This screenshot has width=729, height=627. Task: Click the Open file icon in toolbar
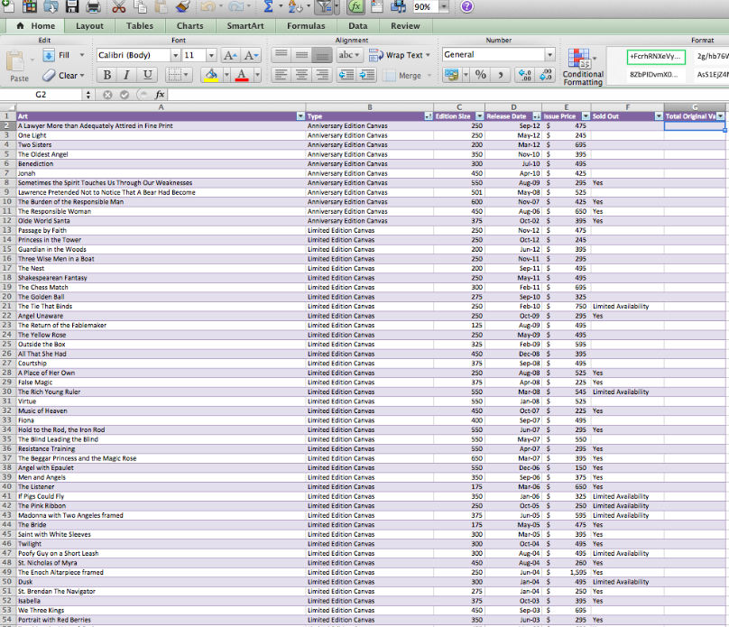click(x=51, y=6)
